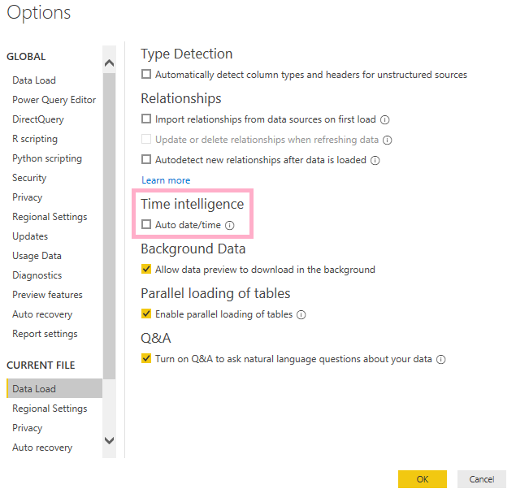Screen dimensions: 516x493
Task: Click the sidebar scroll up arrow
Action: [109, 63]
